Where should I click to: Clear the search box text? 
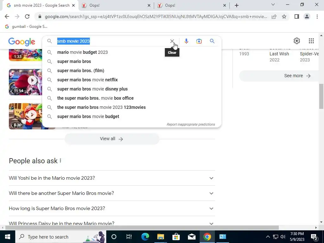(172, 41)
